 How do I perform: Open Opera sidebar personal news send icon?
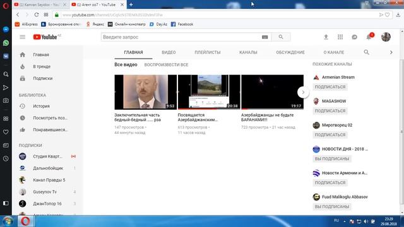click(x=6, y=88)
